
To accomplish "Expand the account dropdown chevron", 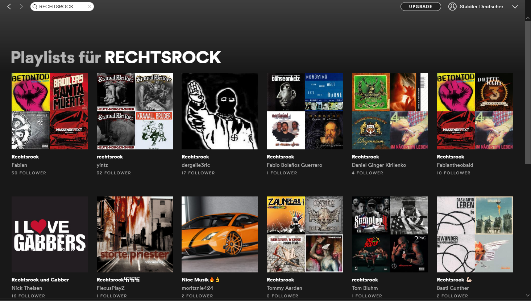I will 515,7.
